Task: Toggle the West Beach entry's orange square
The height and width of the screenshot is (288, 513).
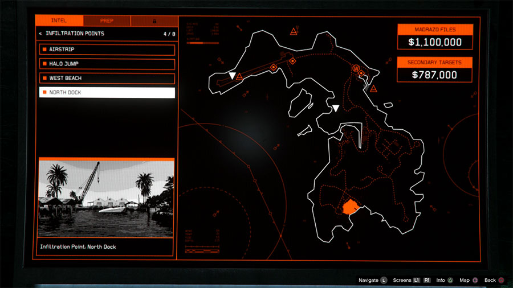Action: (43, 78)
